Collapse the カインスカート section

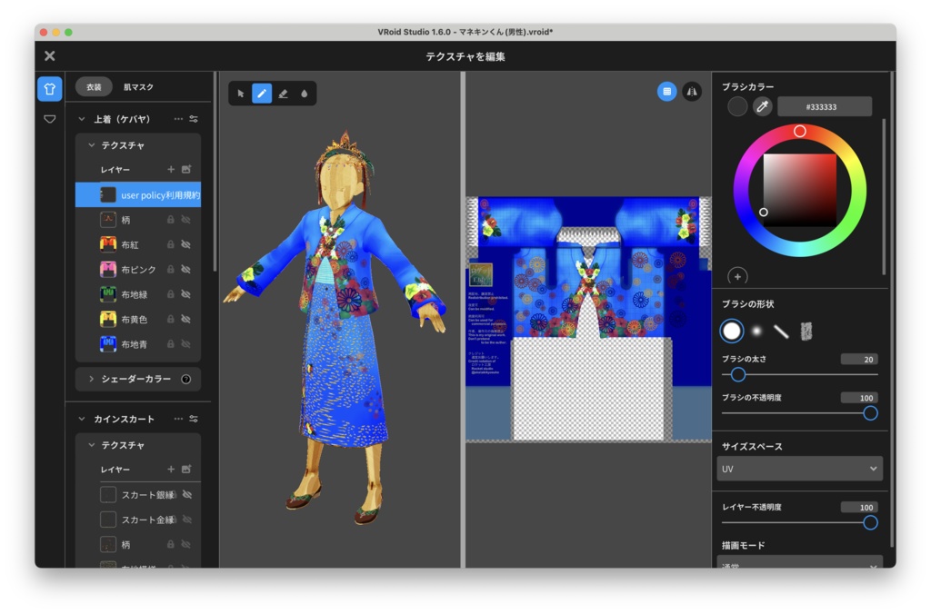(82, 419)
